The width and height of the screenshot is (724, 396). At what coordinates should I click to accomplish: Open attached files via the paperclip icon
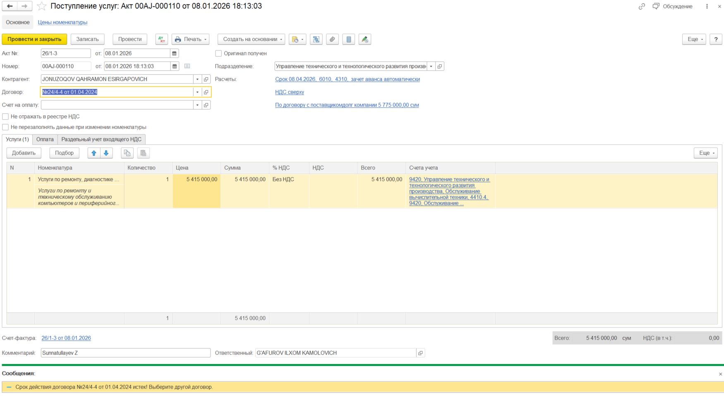tap(332, 39)
